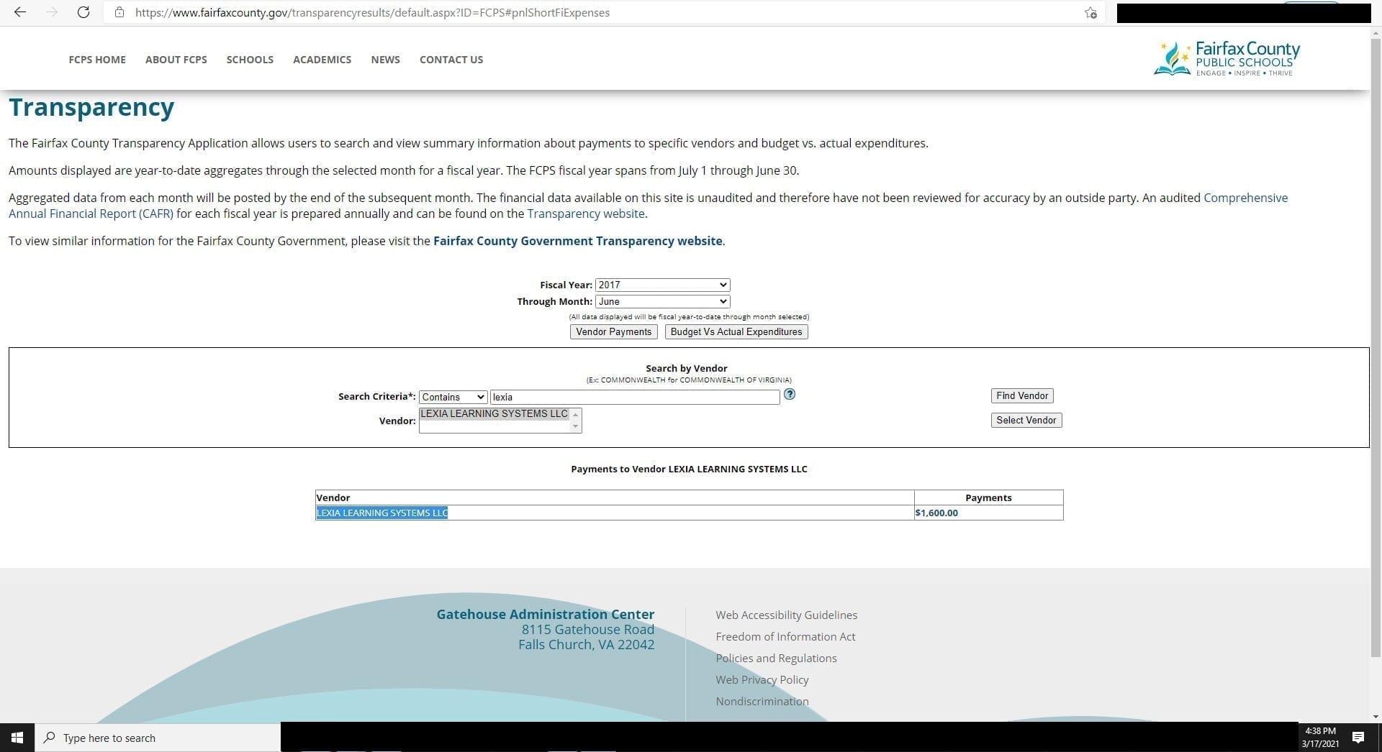Open the FCPS HOME menu item
The height and width of the screenshot is (752, 1382).
tap(97, 60)
